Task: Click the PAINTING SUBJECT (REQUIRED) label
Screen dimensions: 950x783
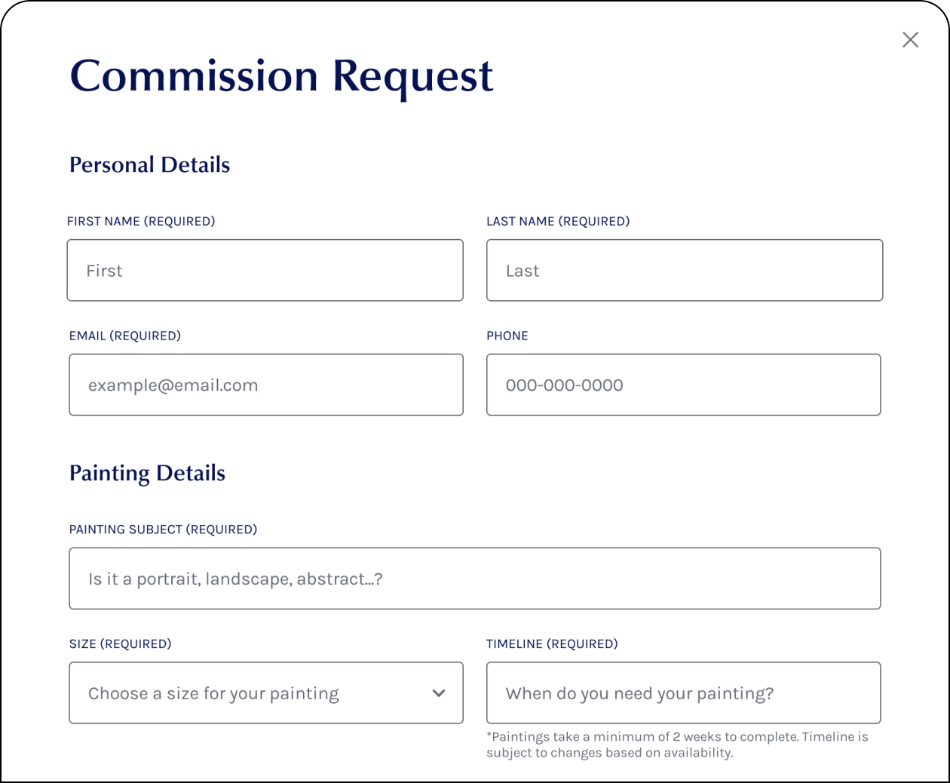Action: [163, 530]
